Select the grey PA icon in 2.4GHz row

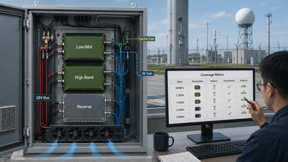point(198,109)
